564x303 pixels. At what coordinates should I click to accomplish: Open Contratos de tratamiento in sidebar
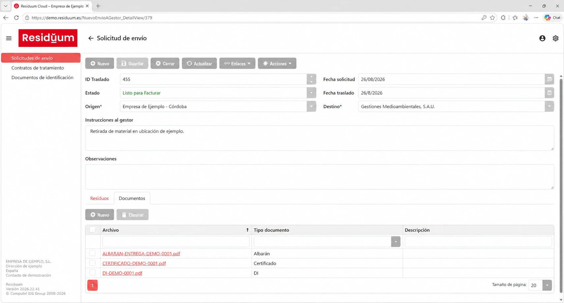[x=38, y=68]
